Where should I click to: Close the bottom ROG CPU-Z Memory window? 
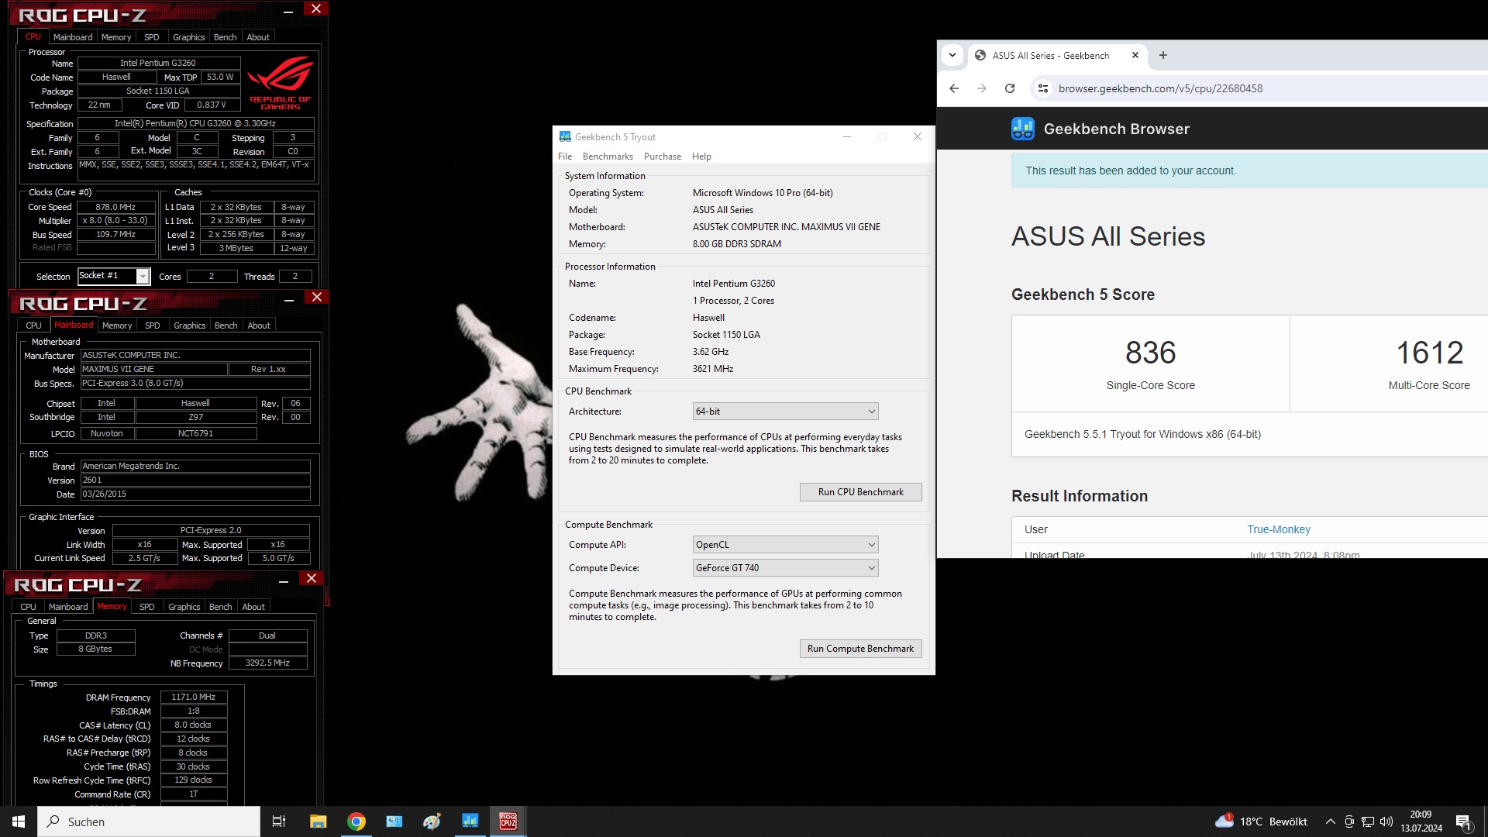(311, 579)
